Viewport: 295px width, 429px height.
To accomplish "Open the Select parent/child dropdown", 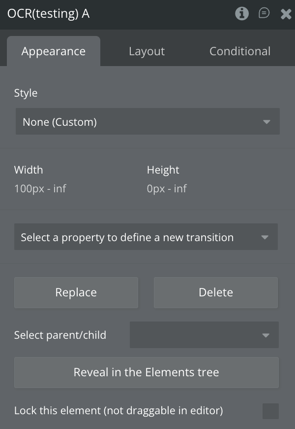I will (204, 335).
